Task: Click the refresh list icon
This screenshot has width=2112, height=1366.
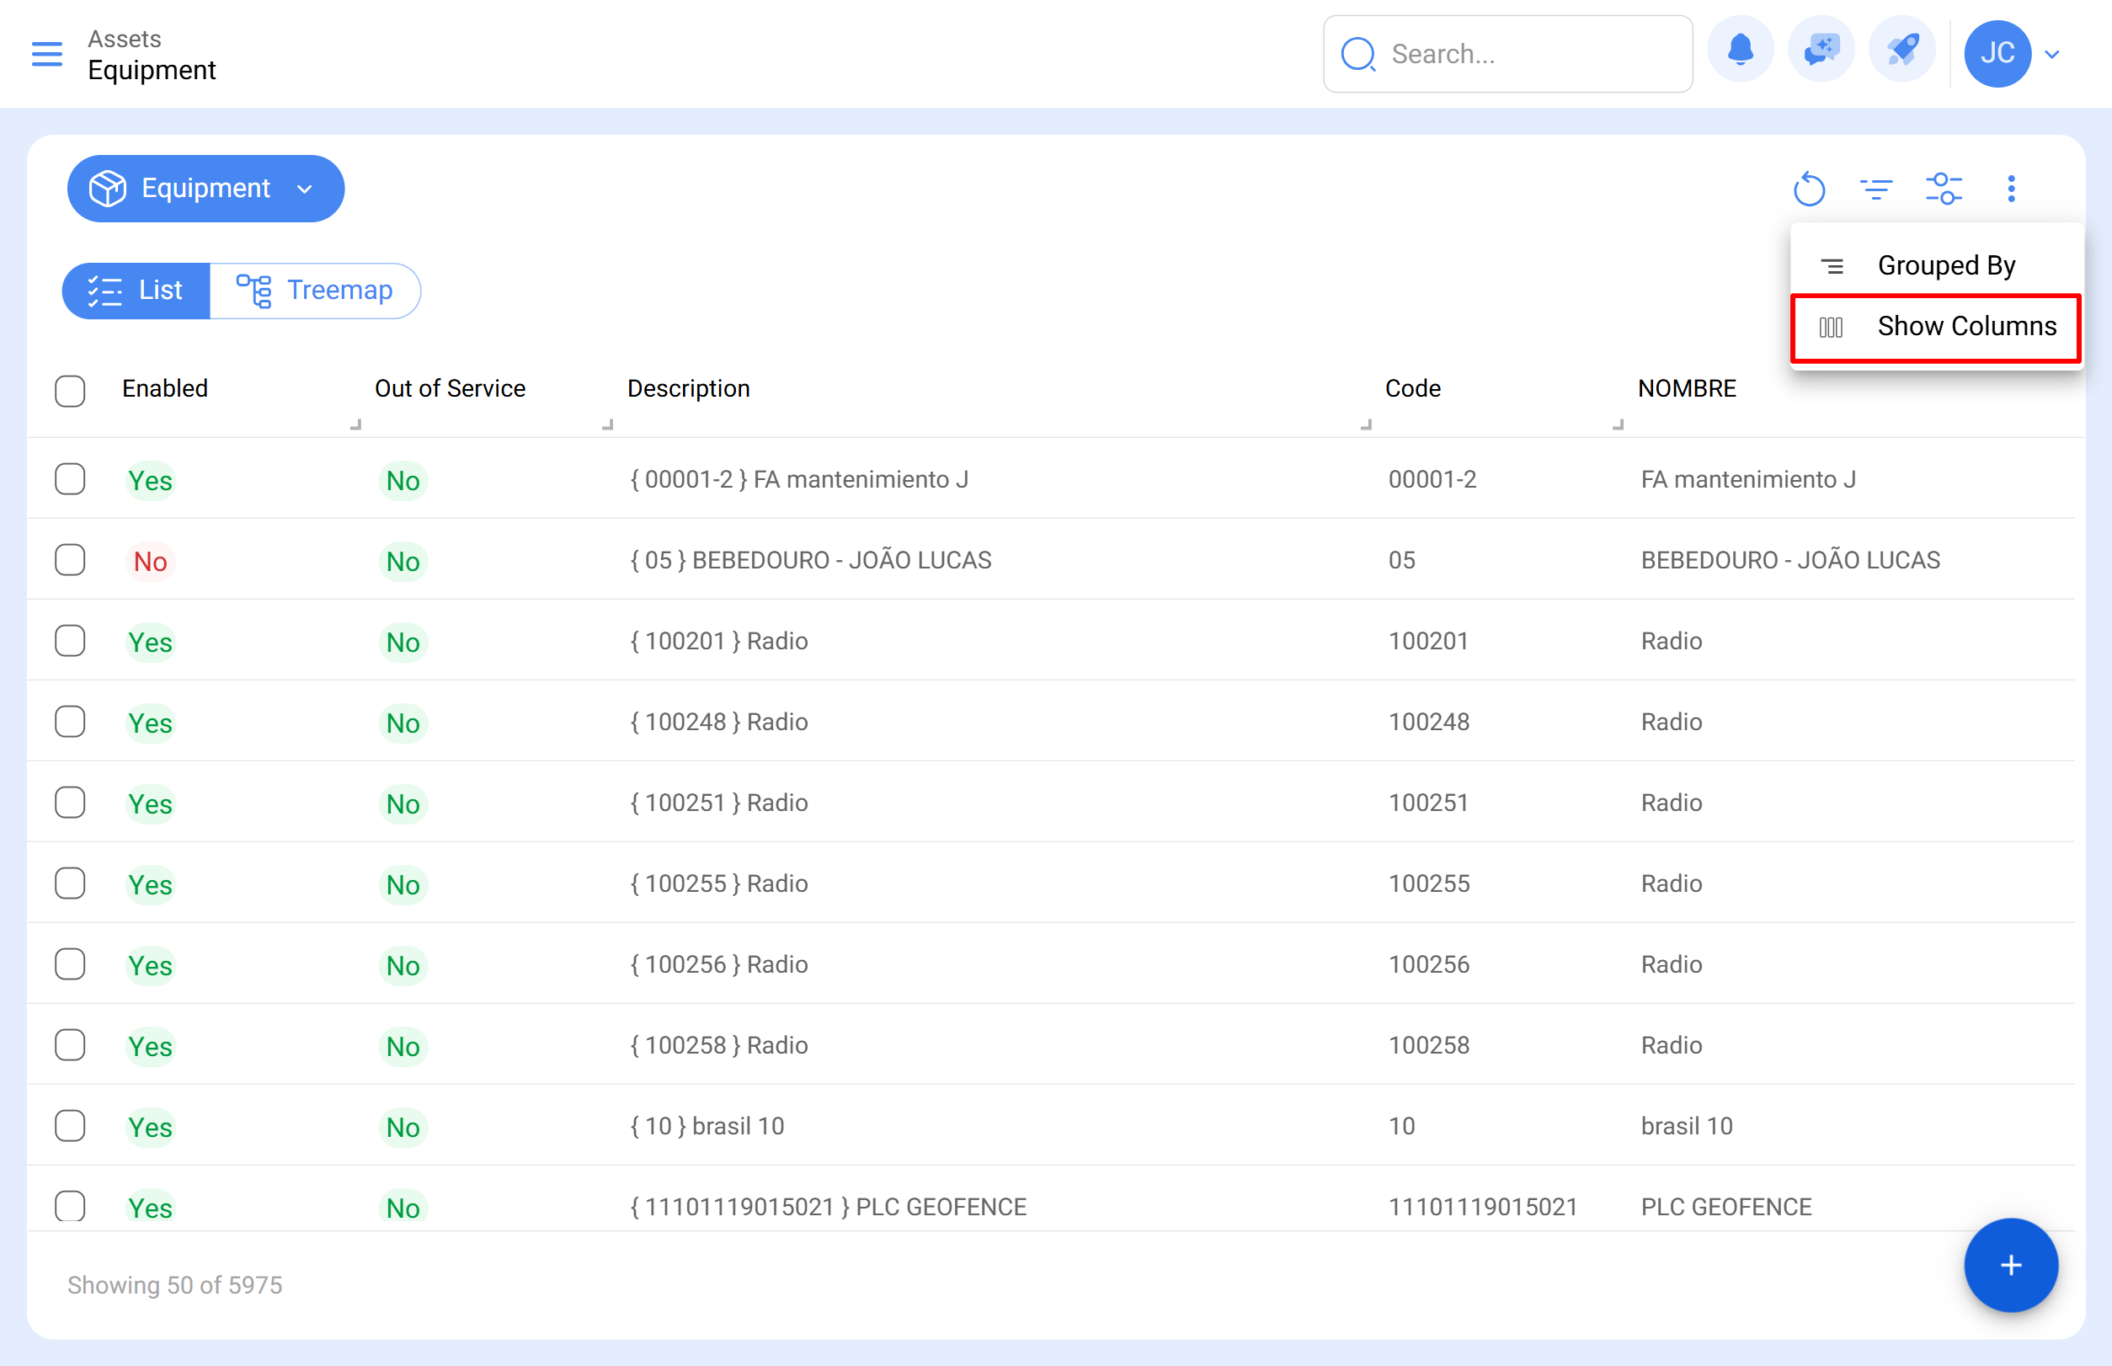Action: coord(1809,188)
